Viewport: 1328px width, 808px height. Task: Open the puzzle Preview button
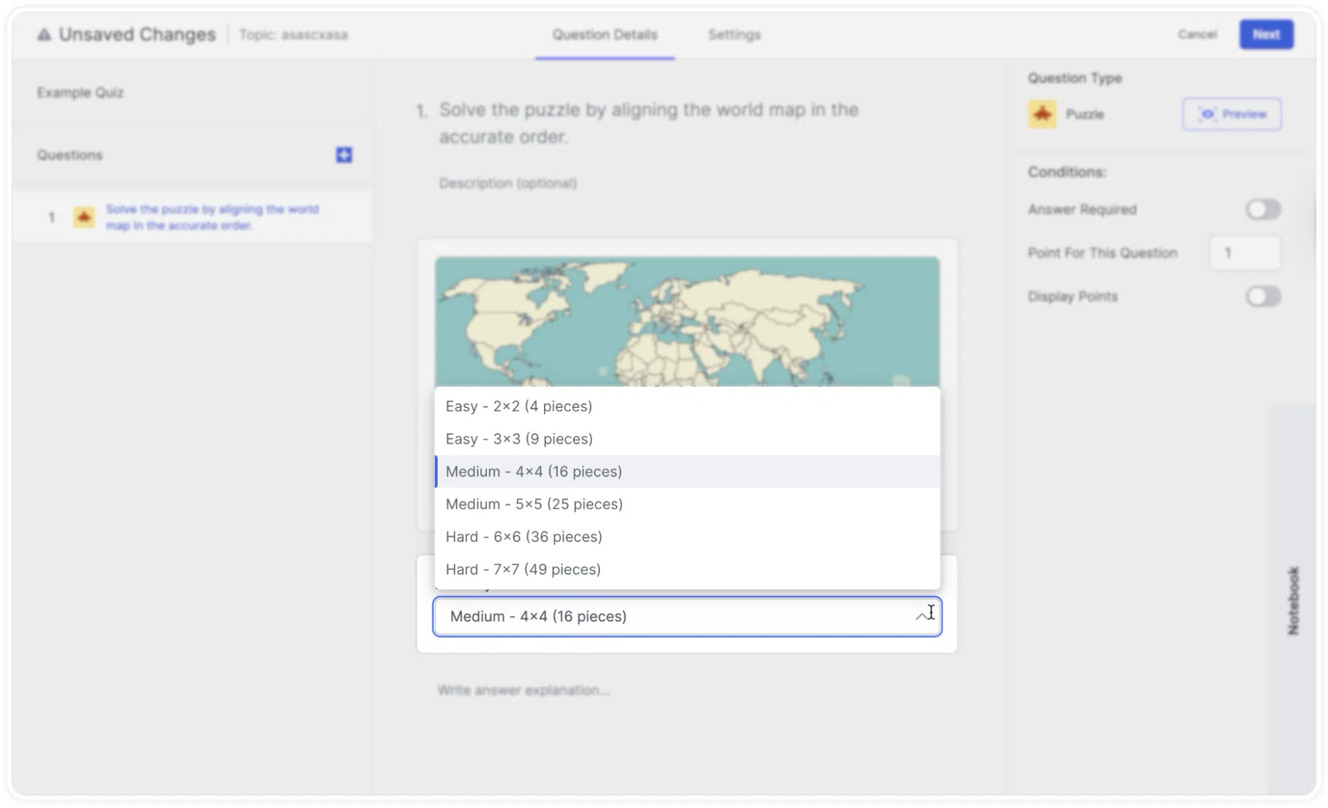pyautogui.click(x=1232, y=114)
